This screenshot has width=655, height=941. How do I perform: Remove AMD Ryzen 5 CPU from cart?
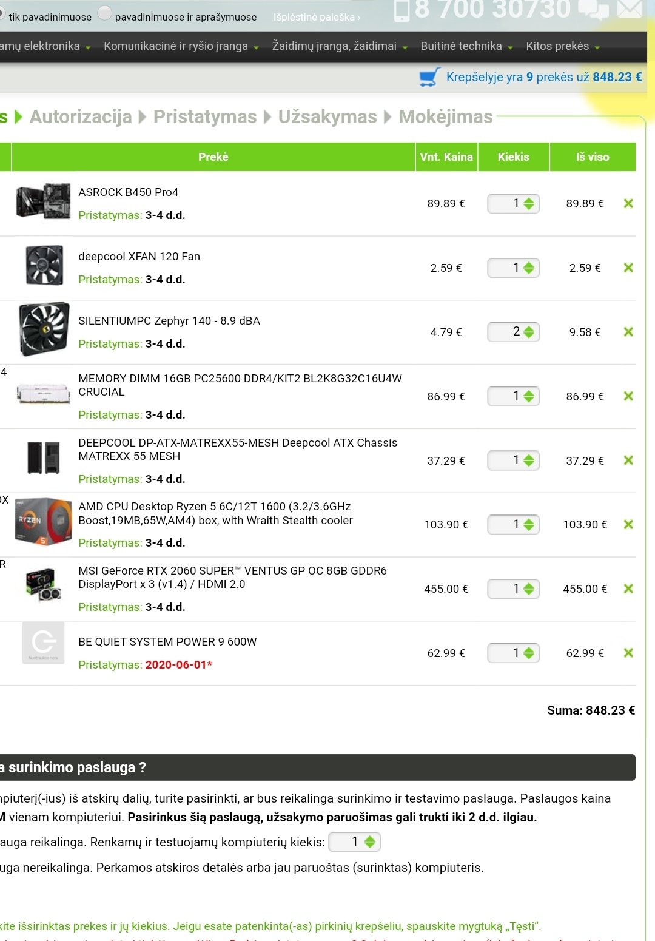coord(628,525)
